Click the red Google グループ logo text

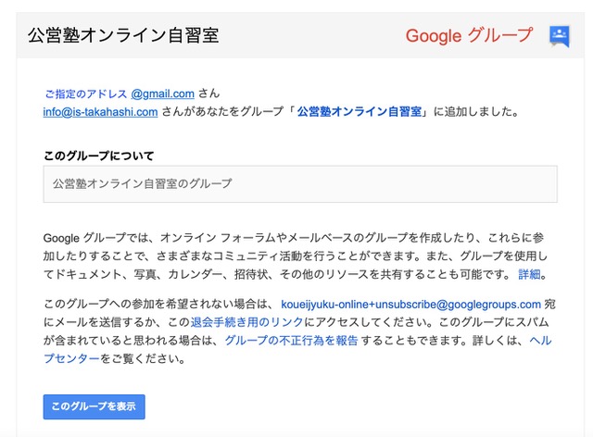click(x=469, y=35)
